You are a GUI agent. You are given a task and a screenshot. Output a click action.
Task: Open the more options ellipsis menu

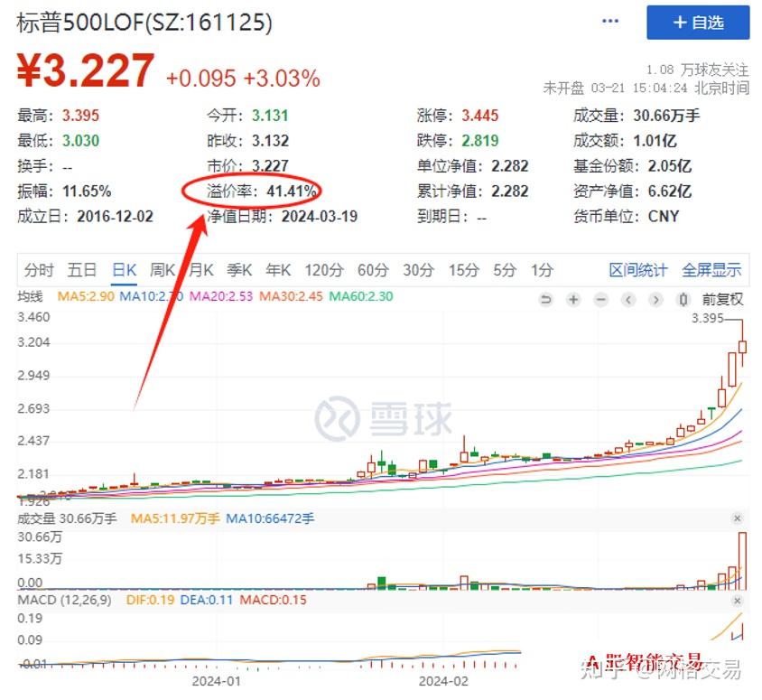click(x=609, y=20)
